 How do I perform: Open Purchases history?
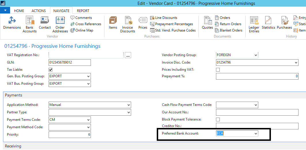click(284, 23)
